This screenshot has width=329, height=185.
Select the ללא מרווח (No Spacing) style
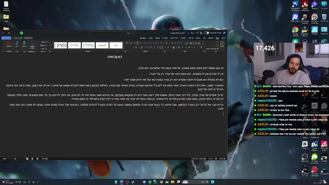point(102,45)
